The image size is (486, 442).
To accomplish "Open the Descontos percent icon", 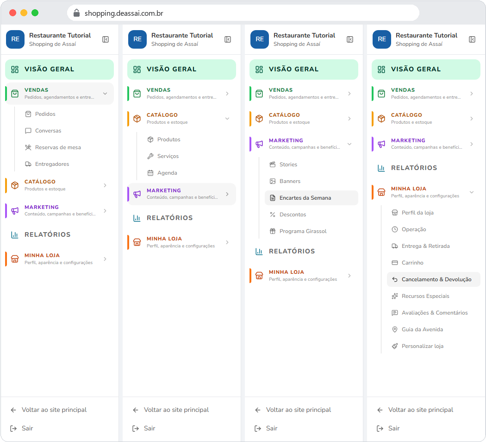I will [273, 215].
